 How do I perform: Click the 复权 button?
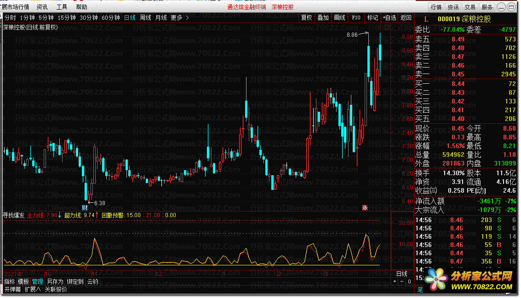coord(306,17)
